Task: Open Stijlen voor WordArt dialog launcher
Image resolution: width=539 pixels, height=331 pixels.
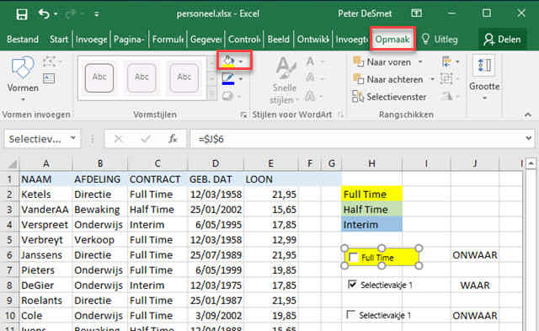Action: point(340,115)
